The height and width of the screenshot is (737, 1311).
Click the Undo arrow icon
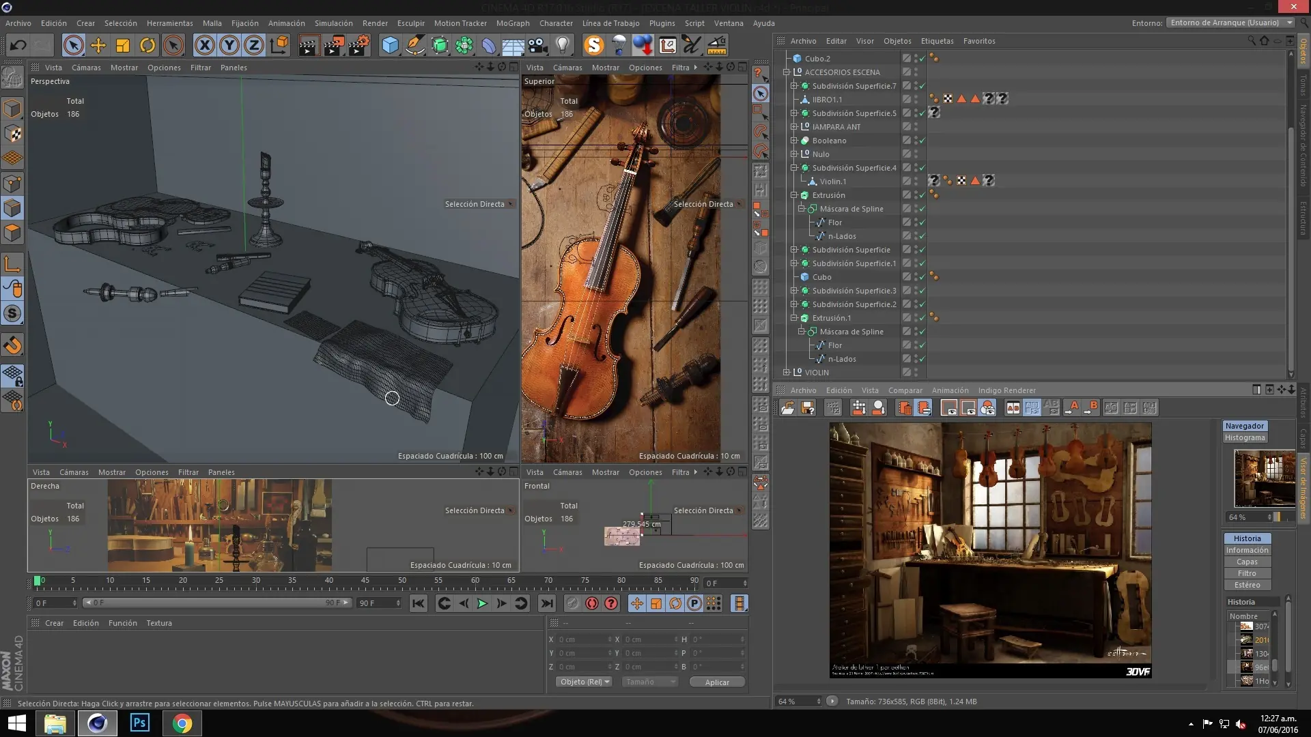click(x=18, y=46)
